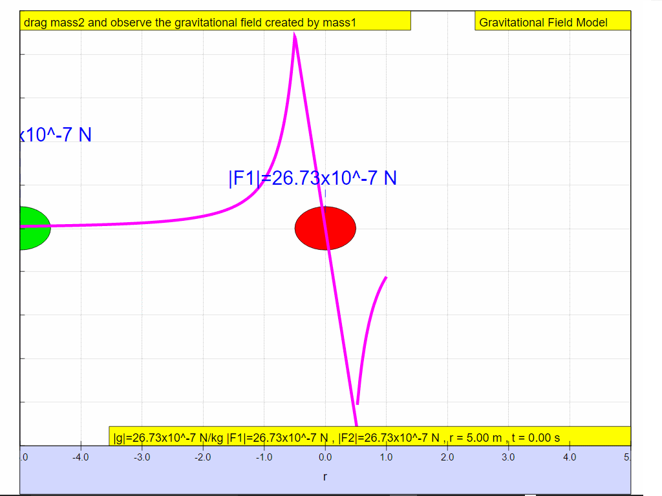Click the red mass2 ellipse

[325, 228]
